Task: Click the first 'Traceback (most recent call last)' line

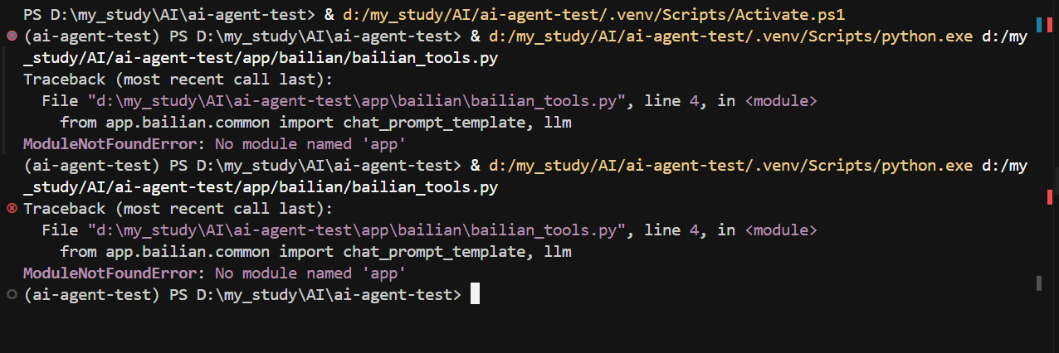Action: click(x=178, y=80)
